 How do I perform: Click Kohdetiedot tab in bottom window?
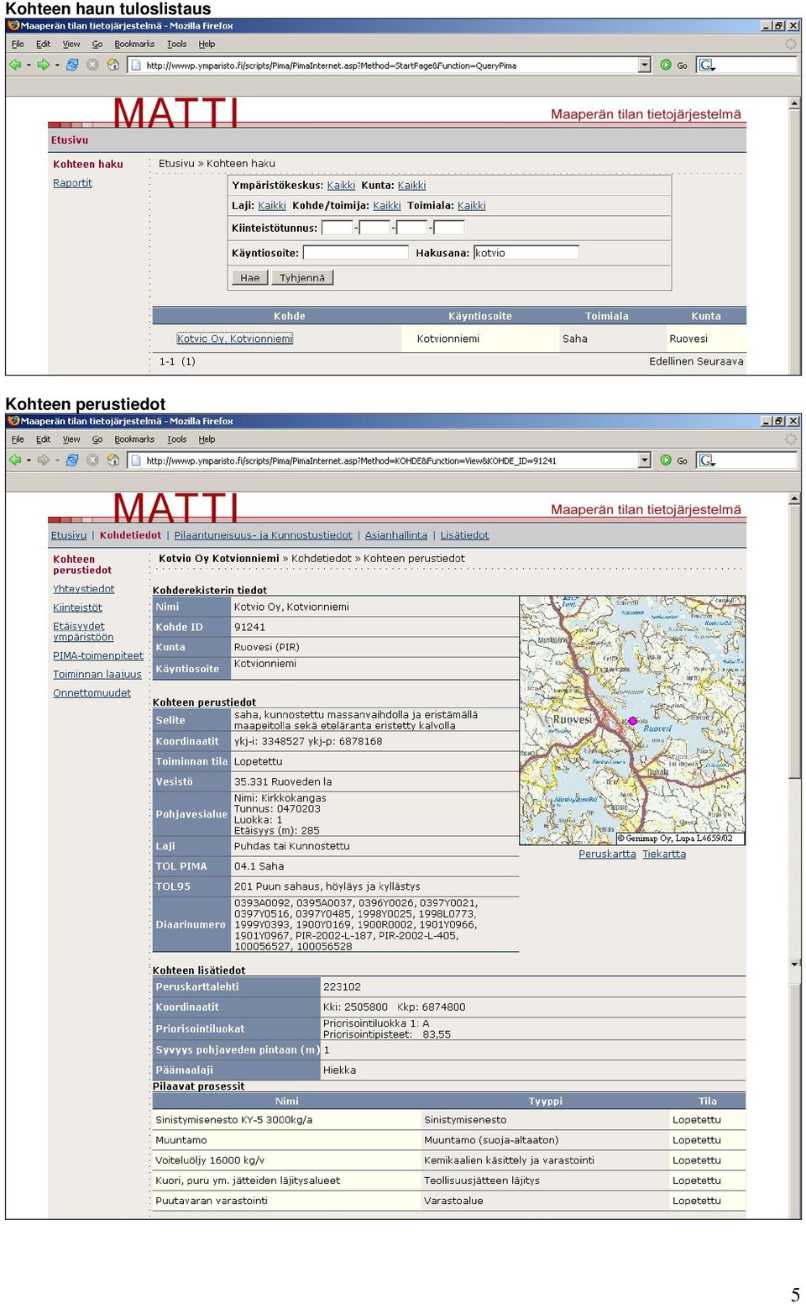click(x=130, y=535)
